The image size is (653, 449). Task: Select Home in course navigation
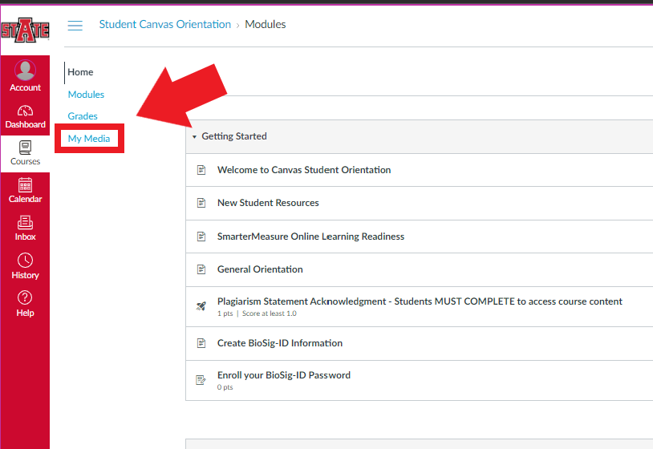[x=80, y=72]
